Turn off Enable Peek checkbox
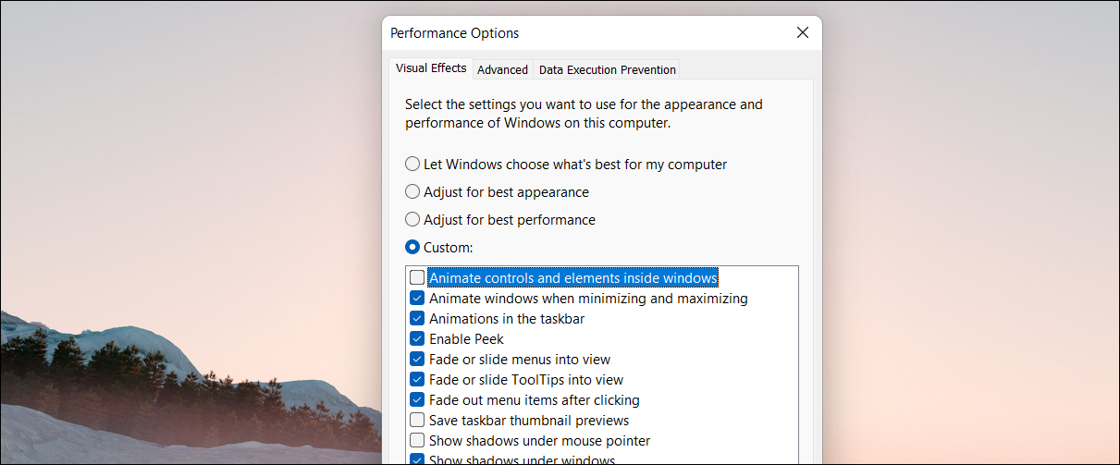1120x465 pixels. click(x=418, y=339)
